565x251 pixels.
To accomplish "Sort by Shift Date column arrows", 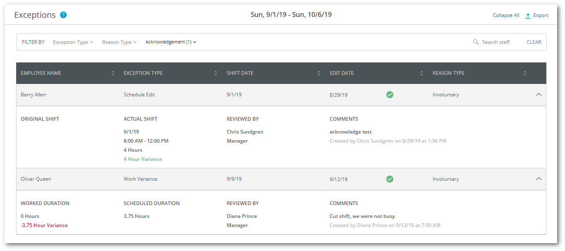I will click(x=319, y=73).
